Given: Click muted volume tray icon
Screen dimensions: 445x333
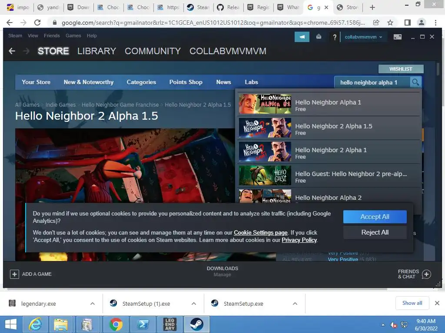Looking at the screenshot, I should coord(394,325).
